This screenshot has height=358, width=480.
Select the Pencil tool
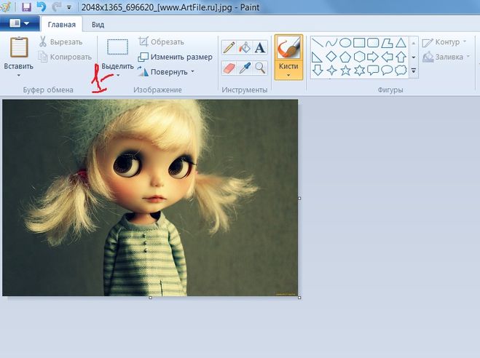pyautogui.click(x=229, y=48)
